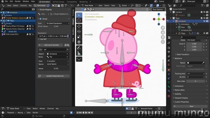Switch to the Rendering workspace tab

point(83,2)
